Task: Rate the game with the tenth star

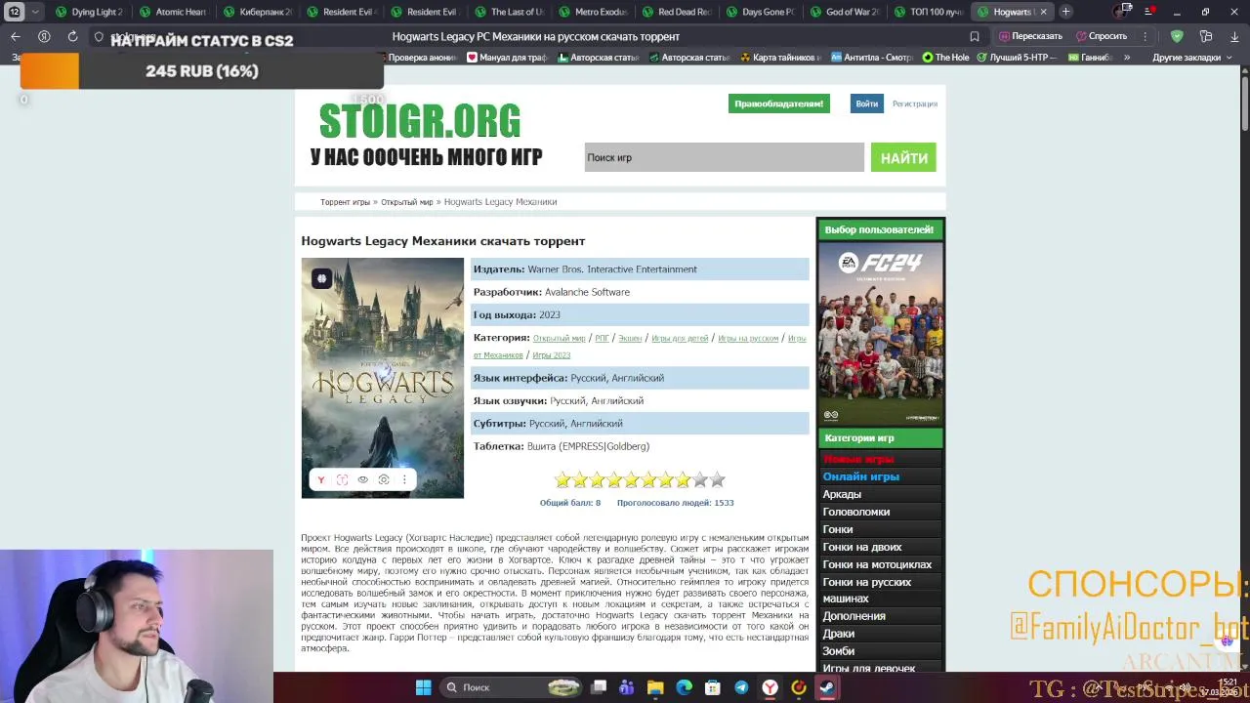Action: tap(718, 480)
